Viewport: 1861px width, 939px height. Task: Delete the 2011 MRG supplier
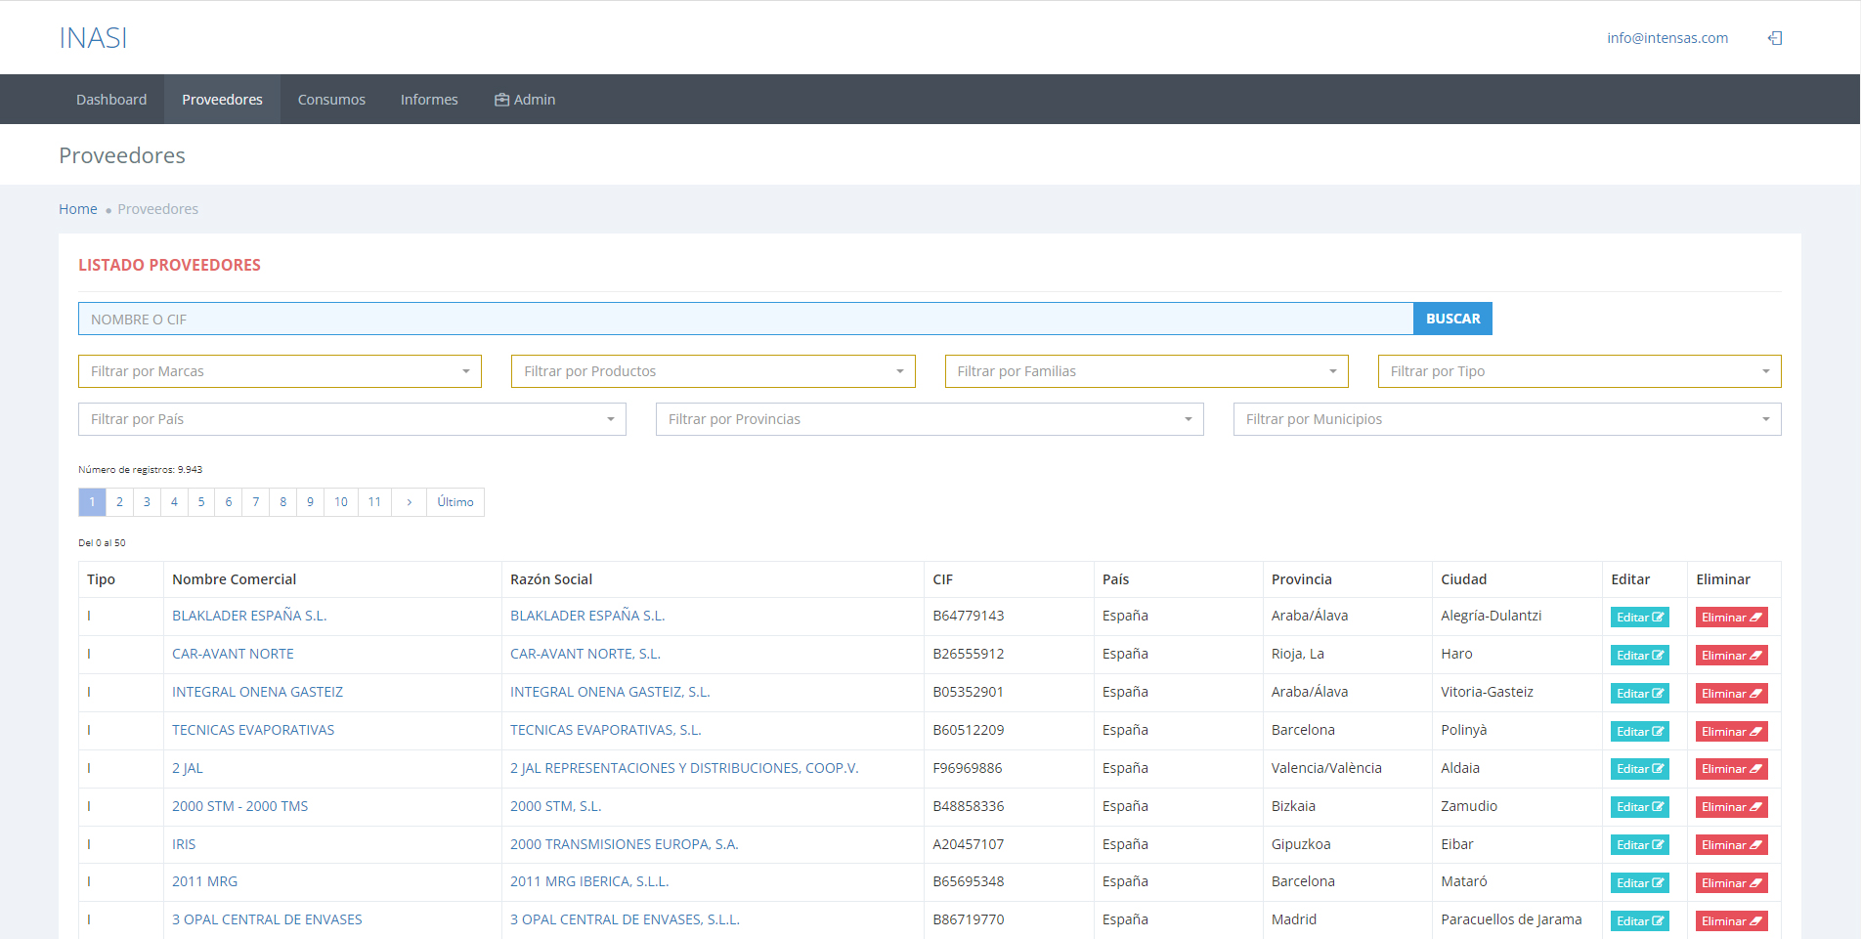(1730, 883)
